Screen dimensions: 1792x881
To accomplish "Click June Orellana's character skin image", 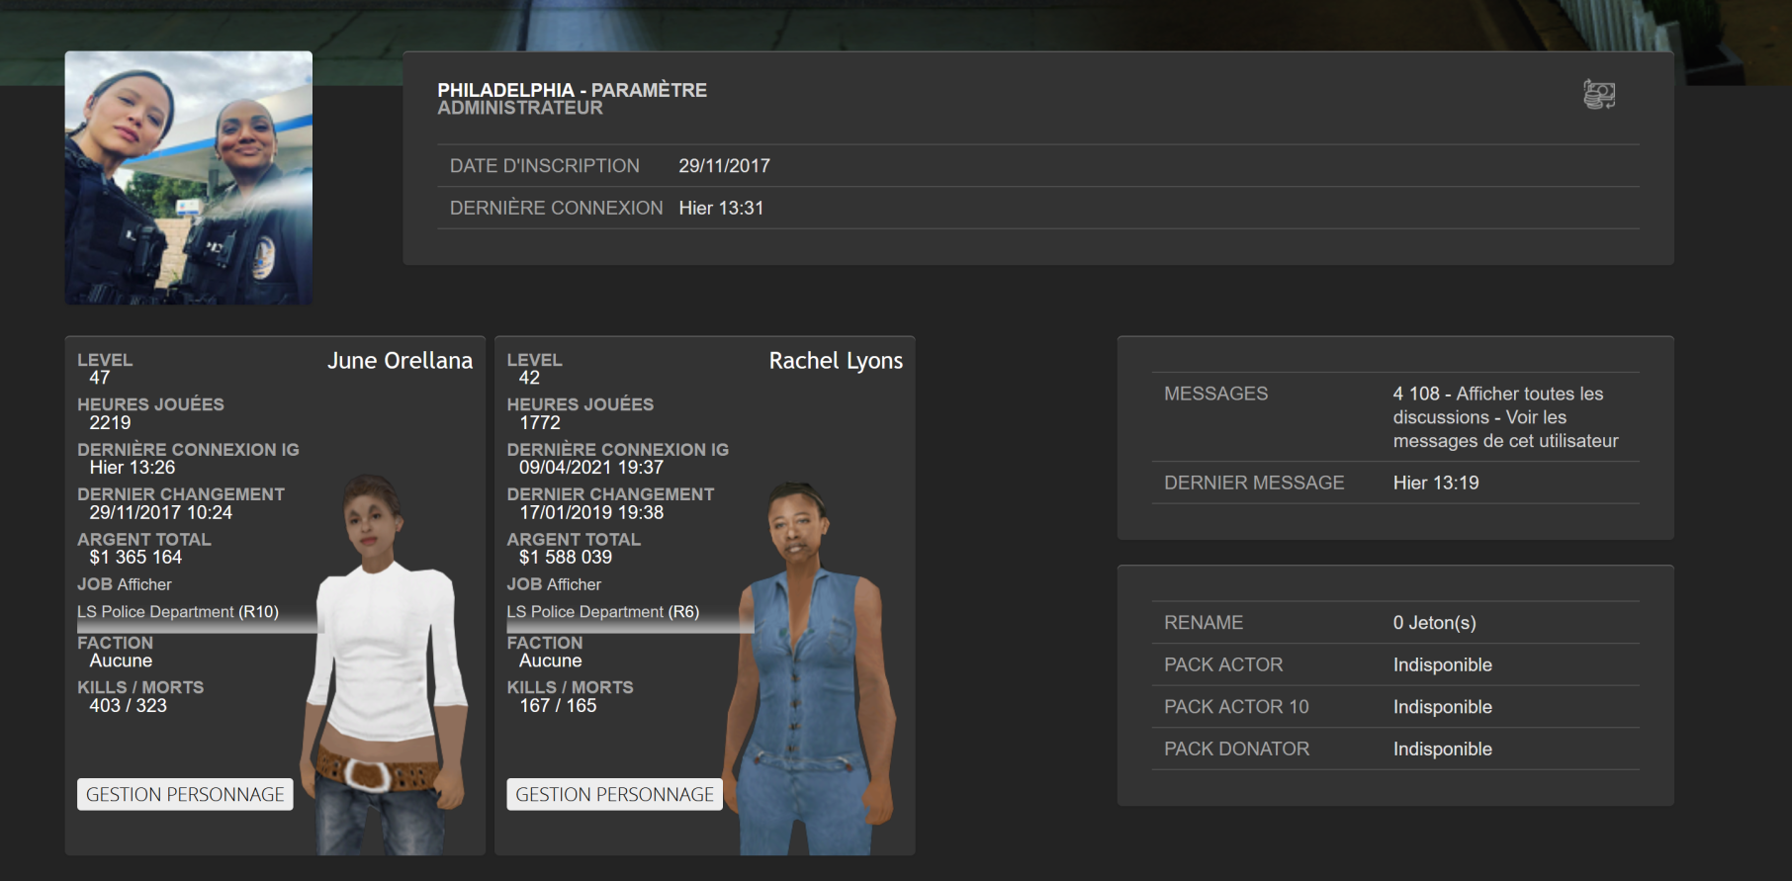I will (386, 664).
